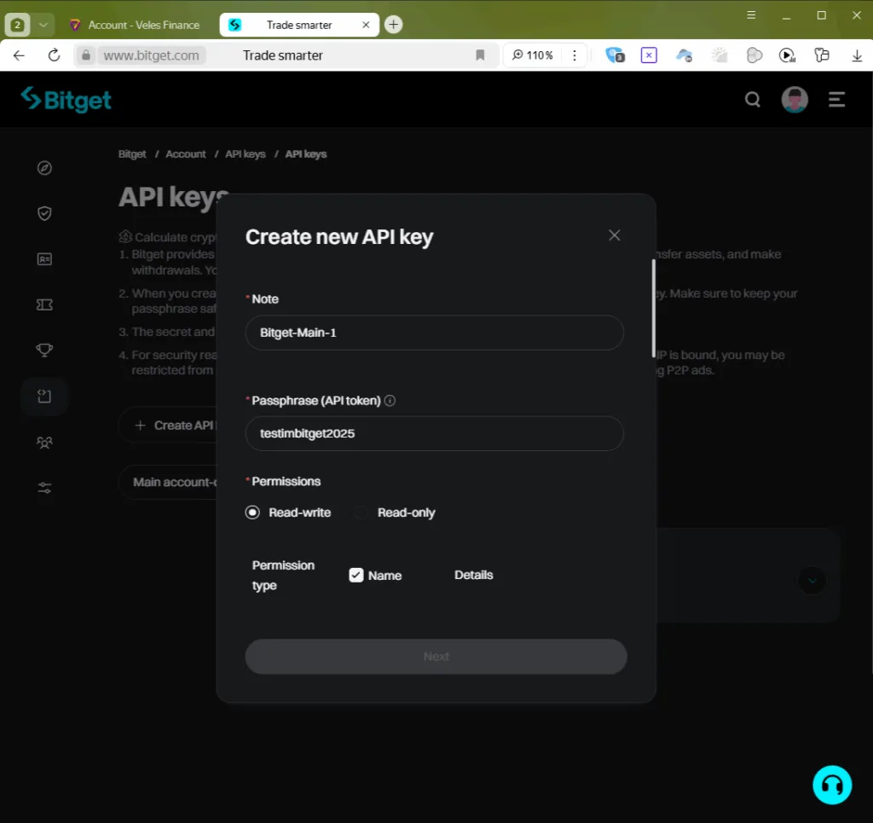Expand the Main account dropdown chevron
The width and height of the screenshot is (873, 823).
point(811,580)
